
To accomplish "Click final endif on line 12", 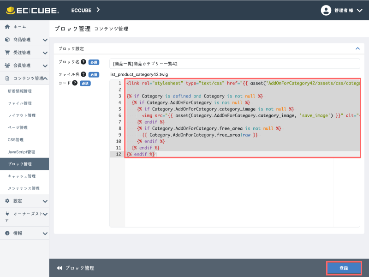I will click(x=141, y=154).
